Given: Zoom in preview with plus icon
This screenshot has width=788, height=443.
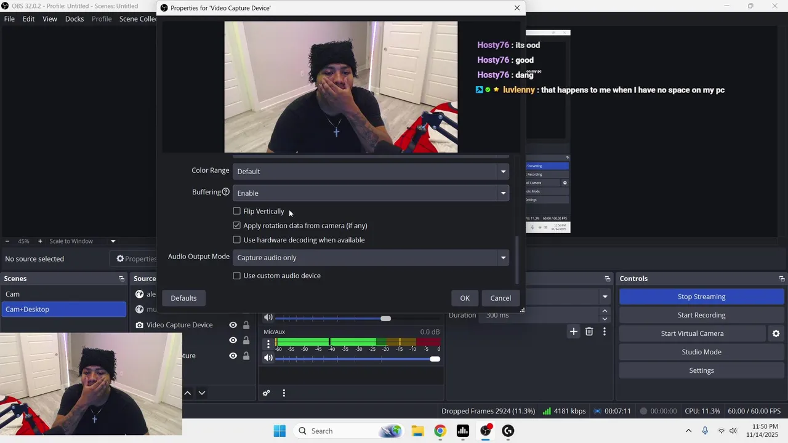Looking at the screenshot, I should point(40,241).
